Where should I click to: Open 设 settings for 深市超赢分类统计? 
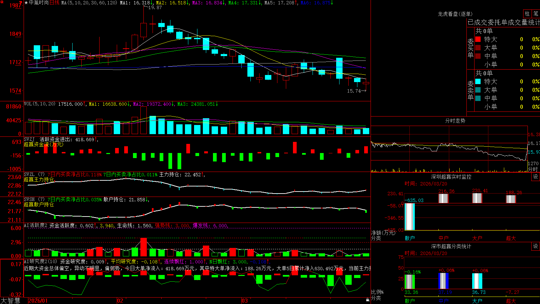pos(536,246)
